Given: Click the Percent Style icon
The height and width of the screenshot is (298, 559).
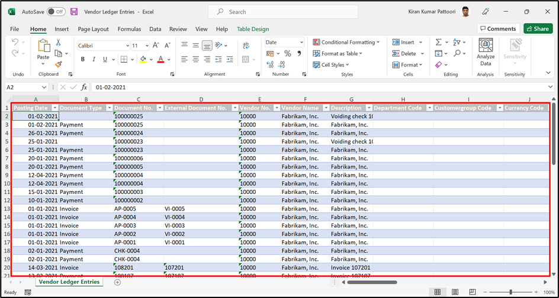Looking at the screenshot, I should click(x=288, y=53).
